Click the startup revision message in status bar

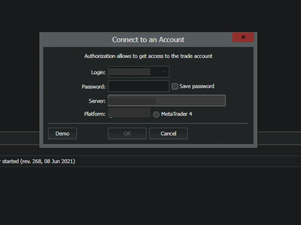37,161
